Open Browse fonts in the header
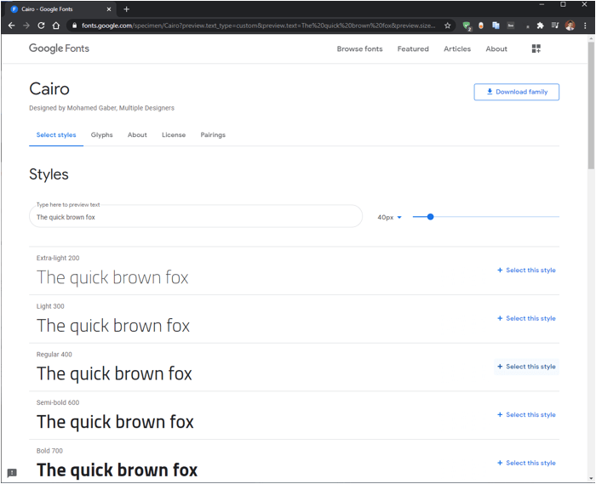The width and height of the screenshot is (596, 484). click(x=359, y=48)
